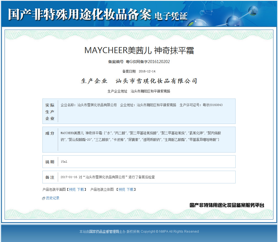This screenshot has width=278, height=242.
Task: Click the ingredient list text starting with 水
Action: coord(141,136)
